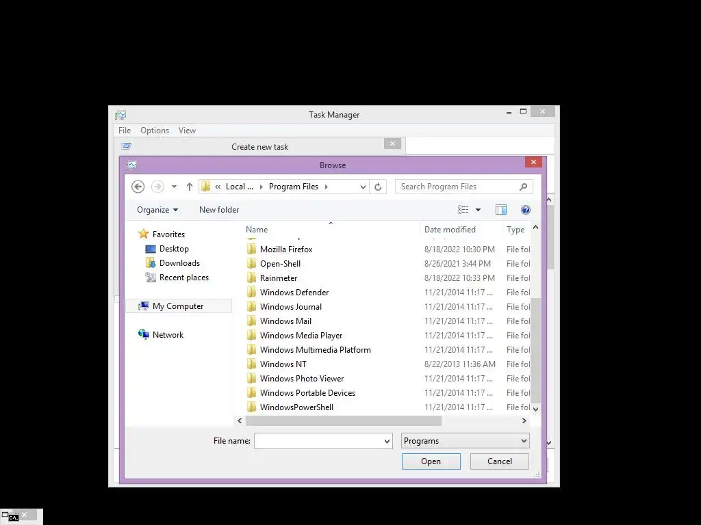Select the Windows Mail folder icon
The height and width of the screenshot is (525, 701).
(251, 321)
